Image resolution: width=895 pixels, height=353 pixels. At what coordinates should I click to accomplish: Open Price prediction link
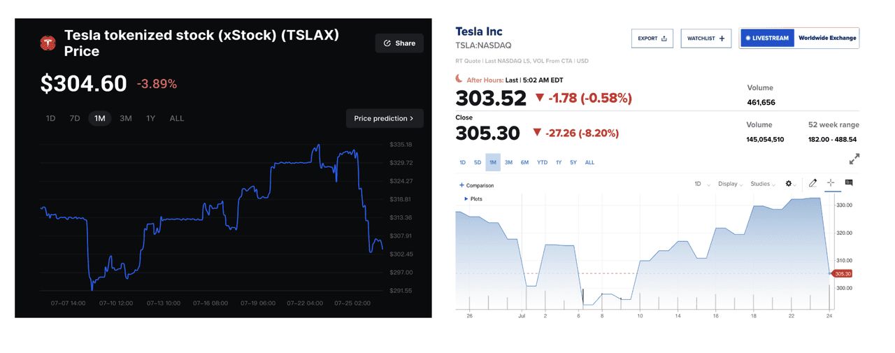pos(384,118)
